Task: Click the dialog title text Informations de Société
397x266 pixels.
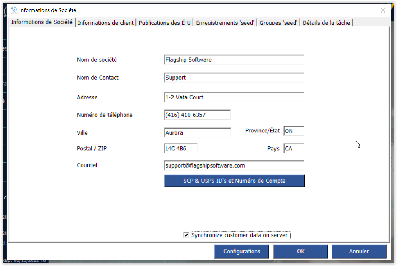Action: tap(47, 10)
